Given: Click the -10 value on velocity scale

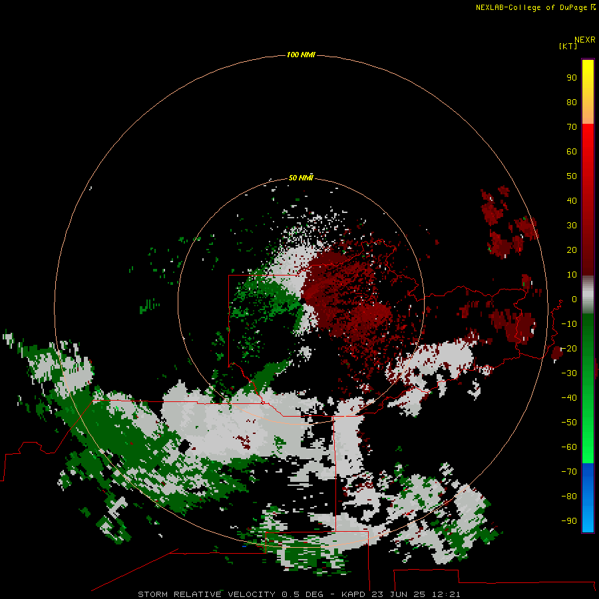Looking at the screenshot, I should pos(569,324).
